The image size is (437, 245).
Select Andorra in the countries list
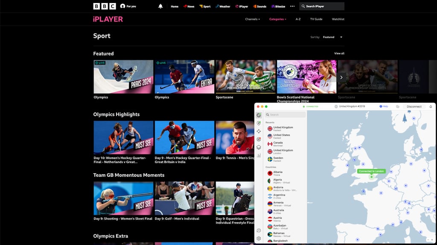[x=285, y=189]
